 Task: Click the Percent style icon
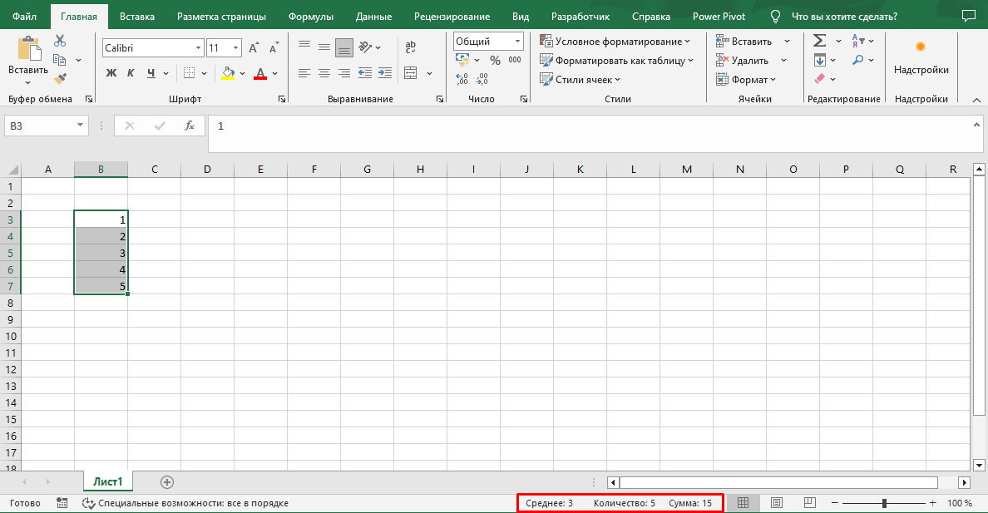[496, 59]
